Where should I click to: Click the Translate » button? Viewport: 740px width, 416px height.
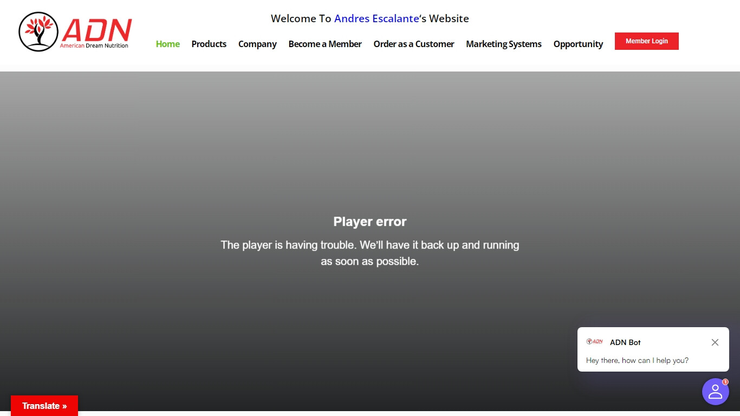coord(44,406)
